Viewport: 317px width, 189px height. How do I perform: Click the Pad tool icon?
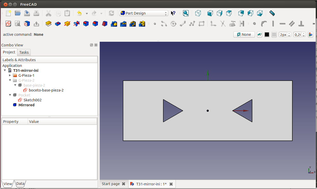click(48, 24)
